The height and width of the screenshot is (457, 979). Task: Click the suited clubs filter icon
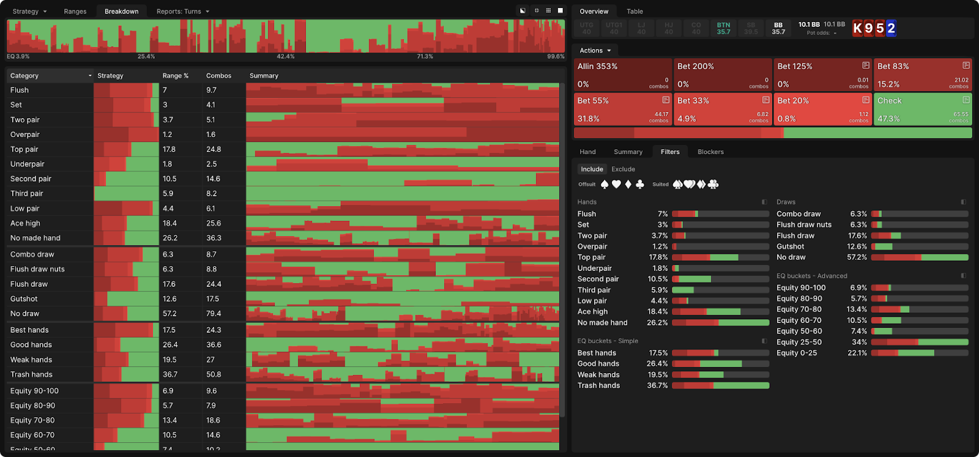[x=713, y=184]
